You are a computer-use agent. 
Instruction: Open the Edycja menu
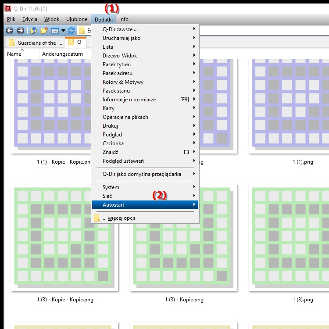click(30, 19)
